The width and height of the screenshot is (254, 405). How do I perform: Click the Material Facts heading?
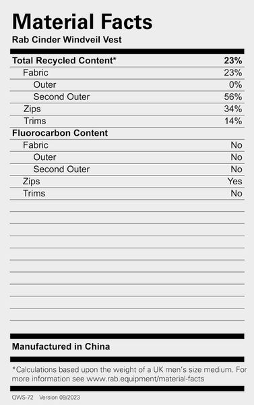click(82, 22)
